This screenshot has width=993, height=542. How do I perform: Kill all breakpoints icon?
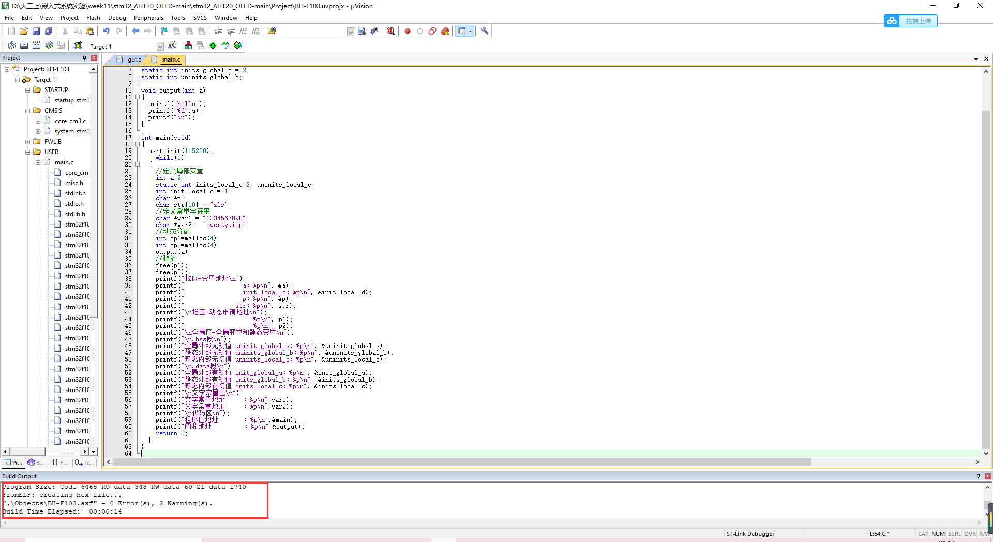445,31
